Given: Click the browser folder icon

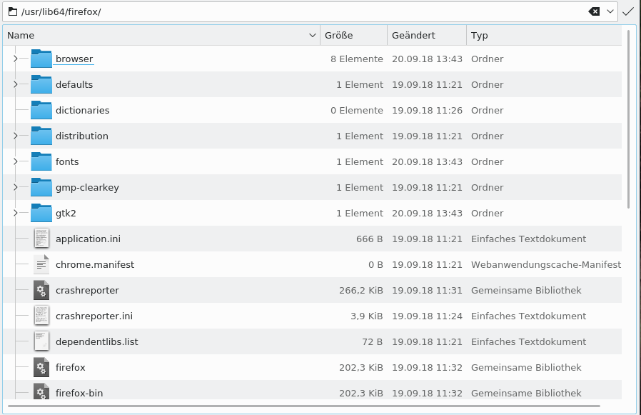Looking at the screenshot, I should [41, 59].
